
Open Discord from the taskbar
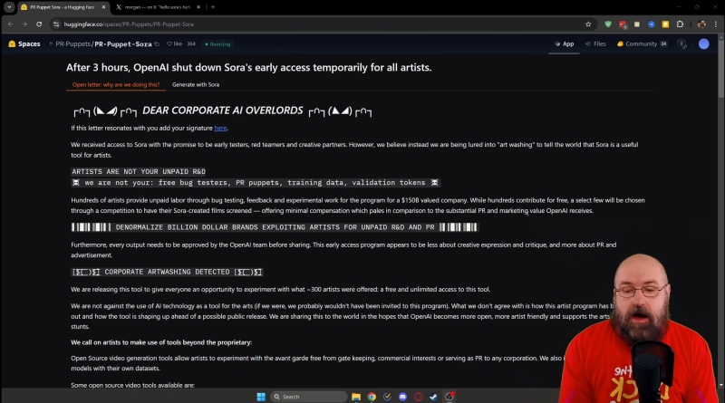coord(401,397)
